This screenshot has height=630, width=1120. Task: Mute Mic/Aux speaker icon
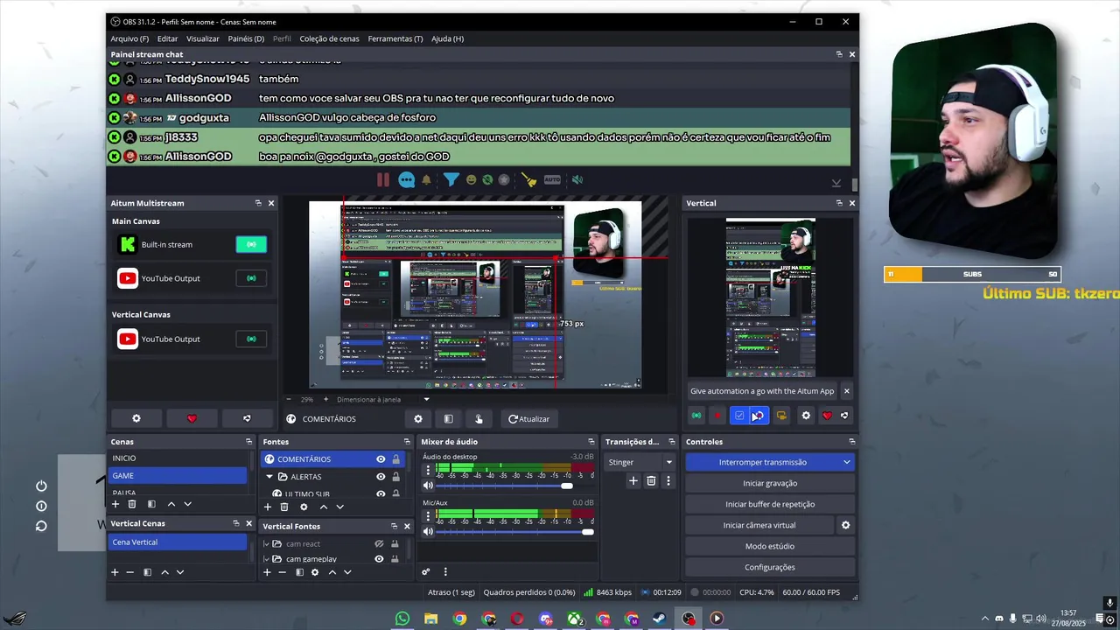click(x=428, y=531)
